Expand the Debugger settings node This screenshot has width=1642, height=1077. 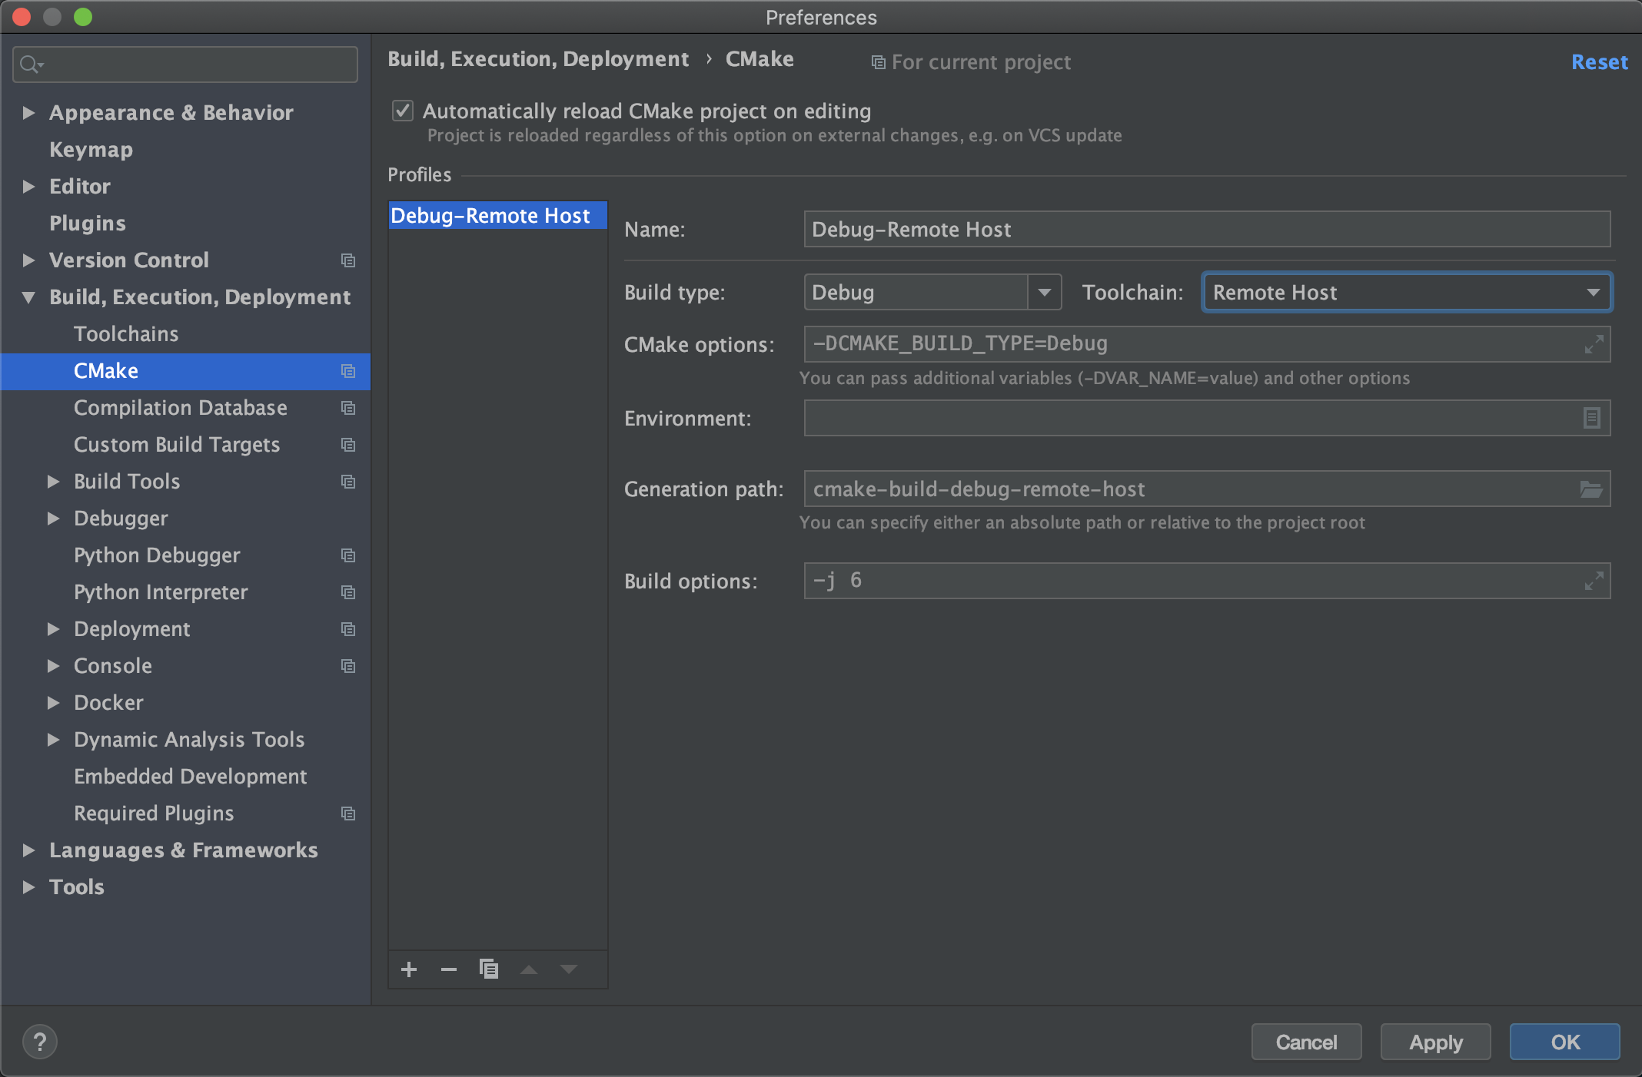(x=53, y=519)
